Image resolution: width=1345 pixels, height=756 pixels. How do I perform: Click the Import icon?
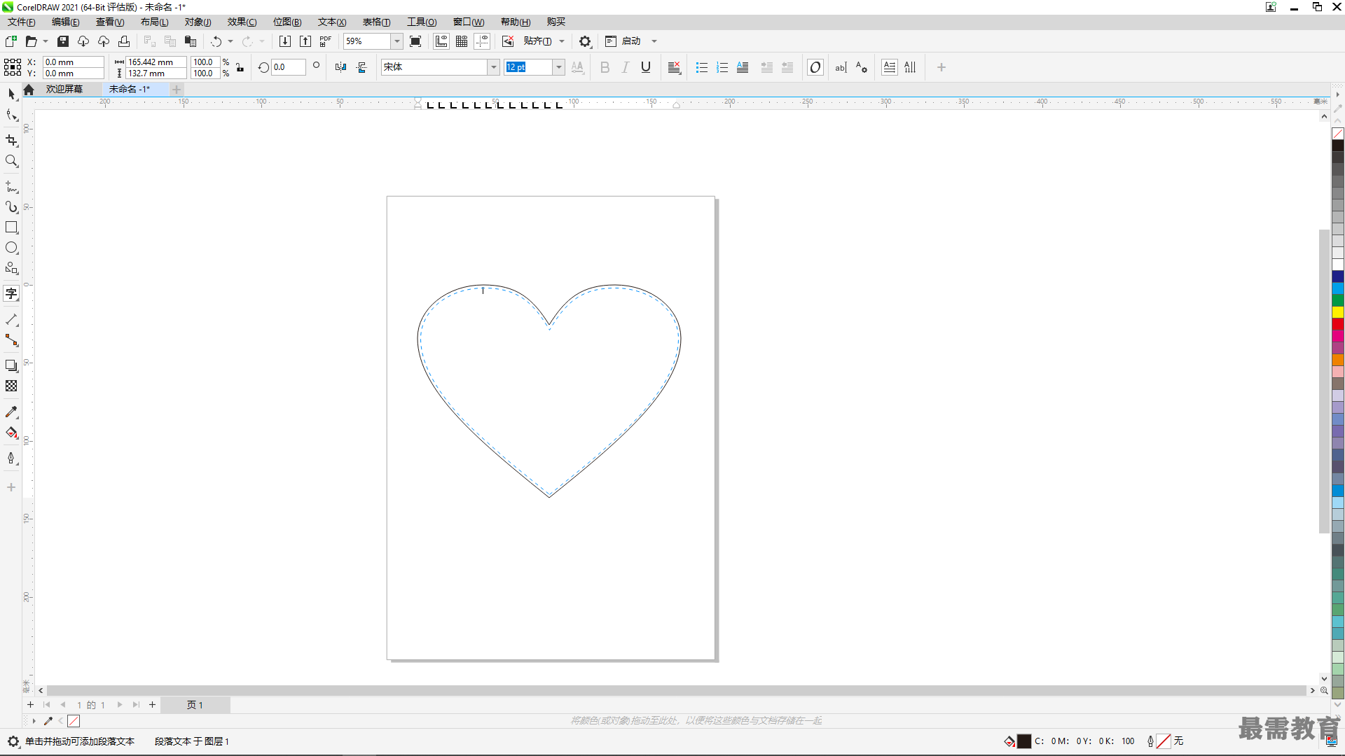point(285,41)
